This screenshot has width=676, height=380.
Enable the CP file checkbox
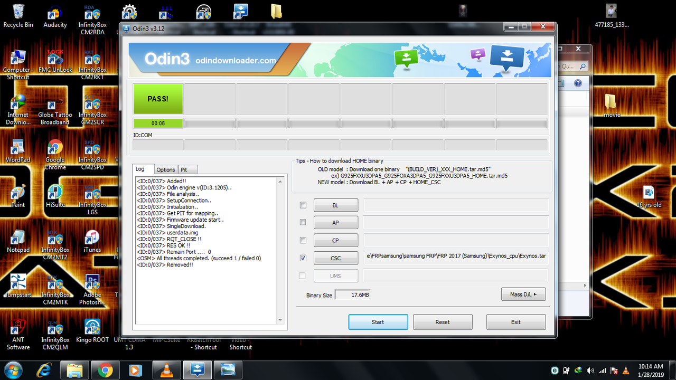[x=303, y=240]
